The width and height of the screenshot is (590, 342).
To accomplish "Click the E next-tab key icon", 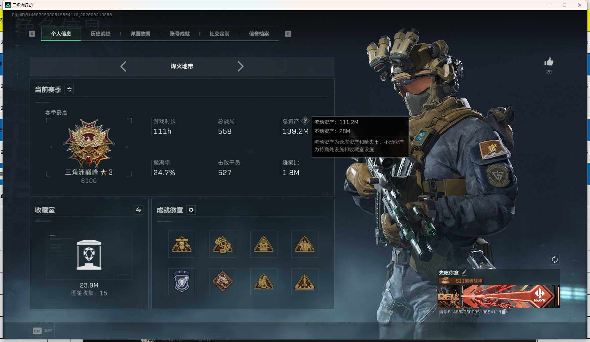I will pos(288,34).
